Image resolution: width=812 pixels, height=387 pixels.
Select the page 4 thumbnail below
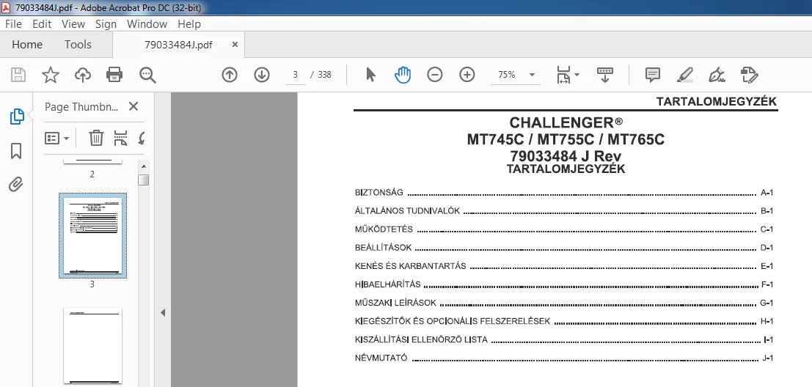click(x=92, y=346)
